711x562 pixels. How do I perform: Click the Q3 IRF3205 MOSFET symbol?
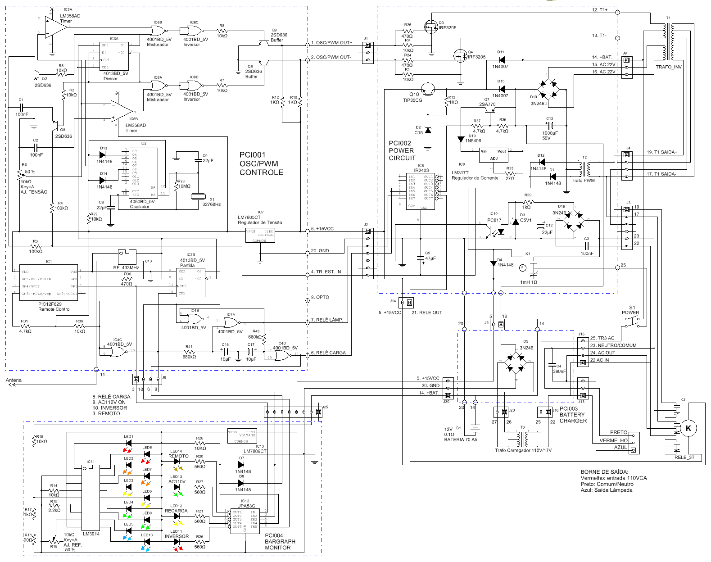click(431, 27)
